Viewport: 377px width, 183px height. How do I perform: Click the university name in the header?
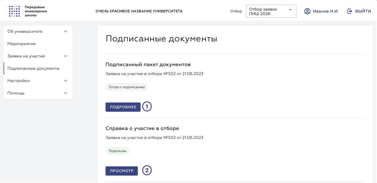pyautogui.click(x=139, y=11)
